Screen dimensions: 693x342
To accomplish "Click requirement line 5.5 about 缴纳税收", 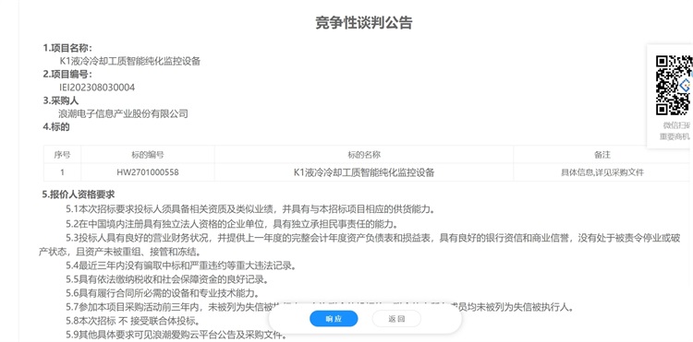I will [x=167, y=279].
